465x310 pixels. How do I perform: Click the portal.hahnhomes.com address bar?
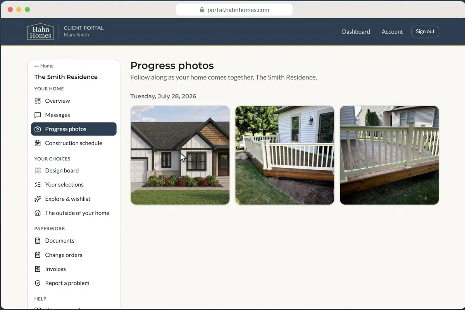(234, 10)
